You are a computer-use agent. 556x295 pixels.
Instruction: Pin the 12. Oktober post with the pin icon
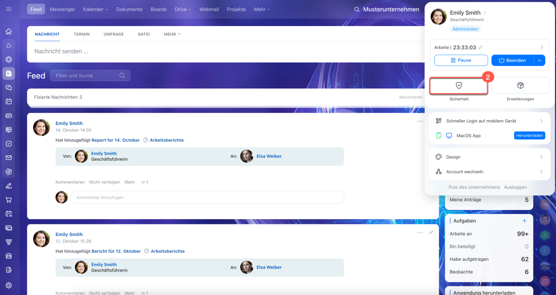pos(431,233)
